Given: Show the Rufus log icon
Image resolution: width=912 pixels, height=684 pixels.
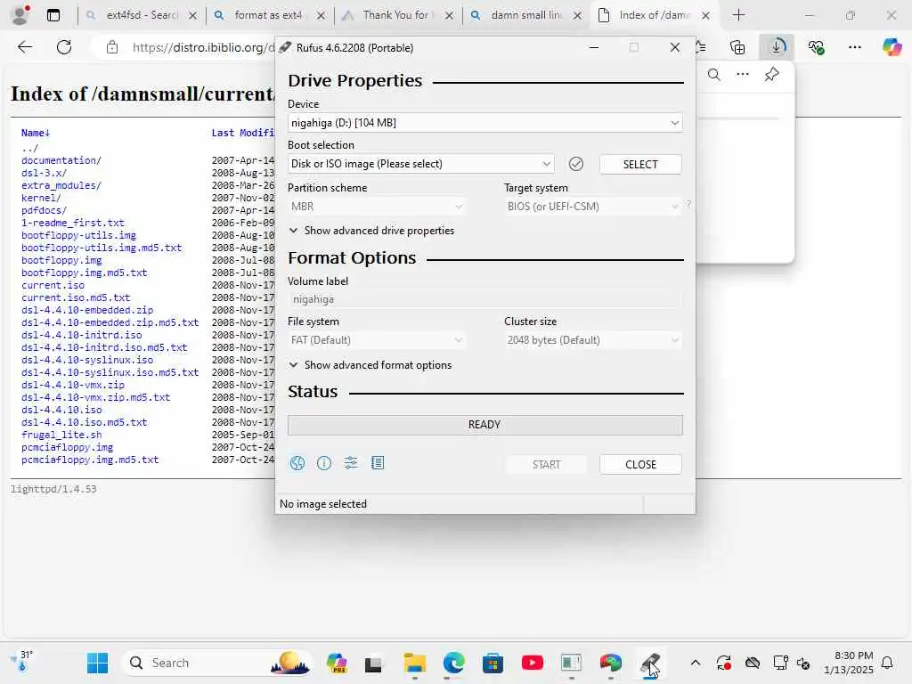Looking at the screenshot, I should (x=378, y=463).
